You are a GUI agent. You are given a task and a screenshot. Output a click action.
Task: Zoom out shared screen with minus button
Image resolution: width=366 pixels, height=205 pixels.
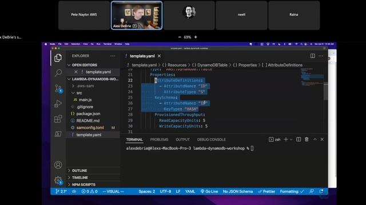point(180,37)
